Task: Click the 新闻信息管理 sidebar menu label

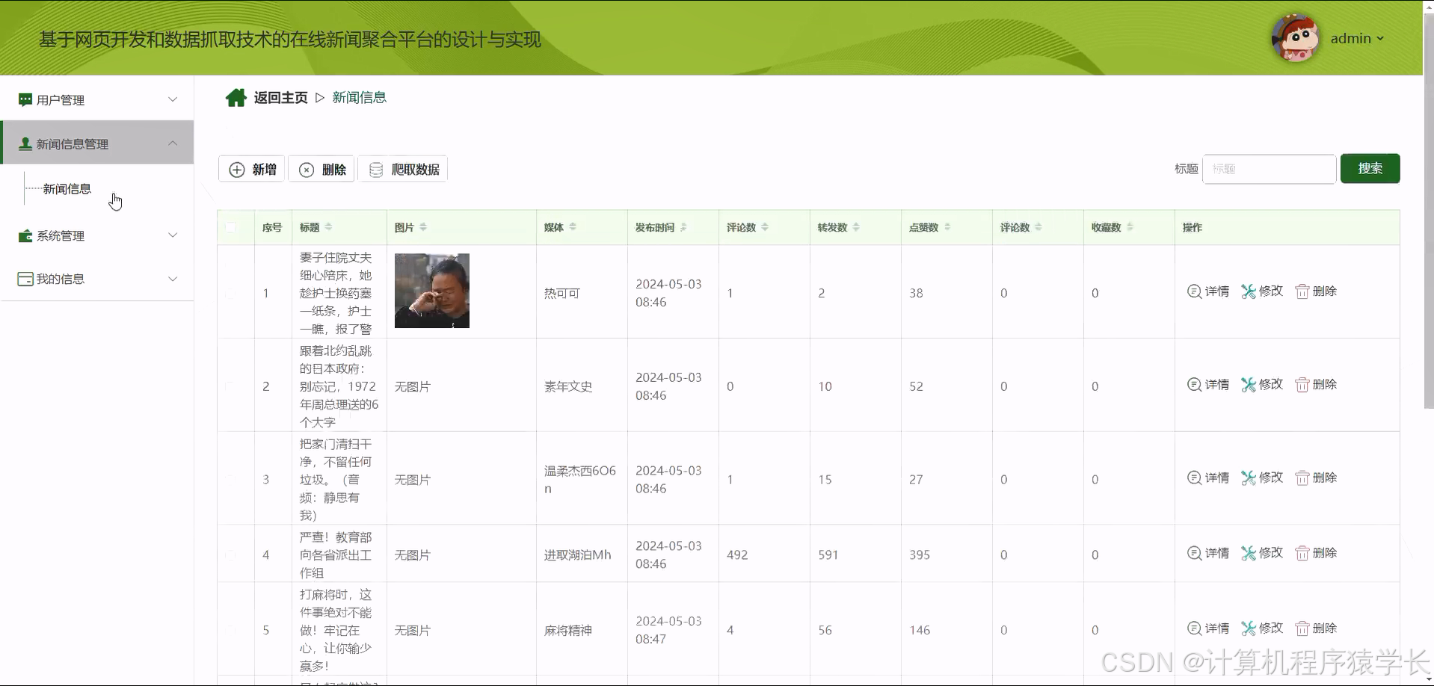Action: [x=73, y=144]
